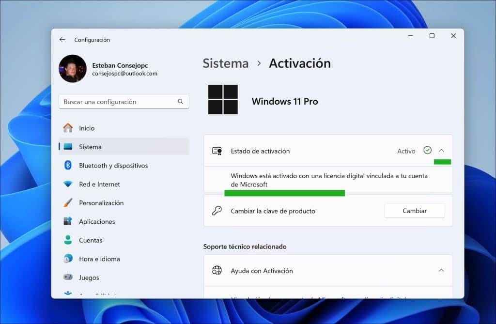
Task: Go back with the arrow next to Configuración
Action: (62, 40)
